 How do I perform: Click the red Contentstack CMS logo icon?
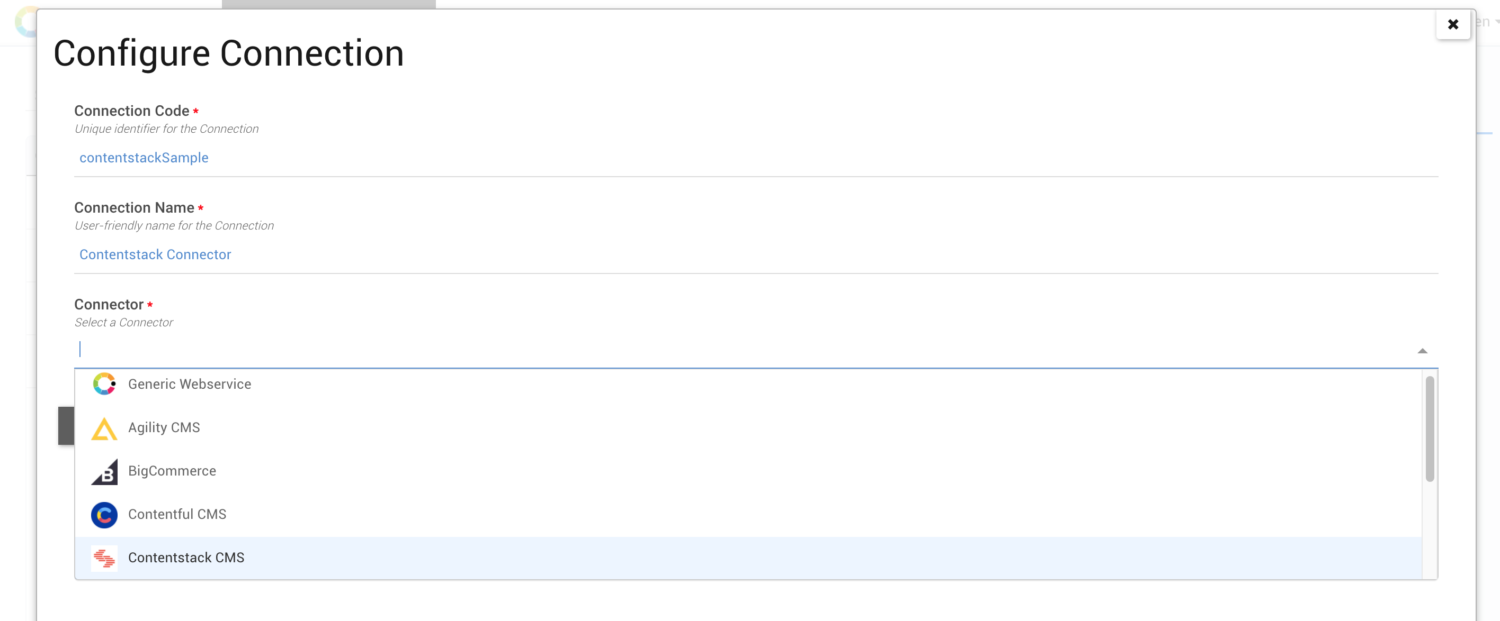coord(104,558)
